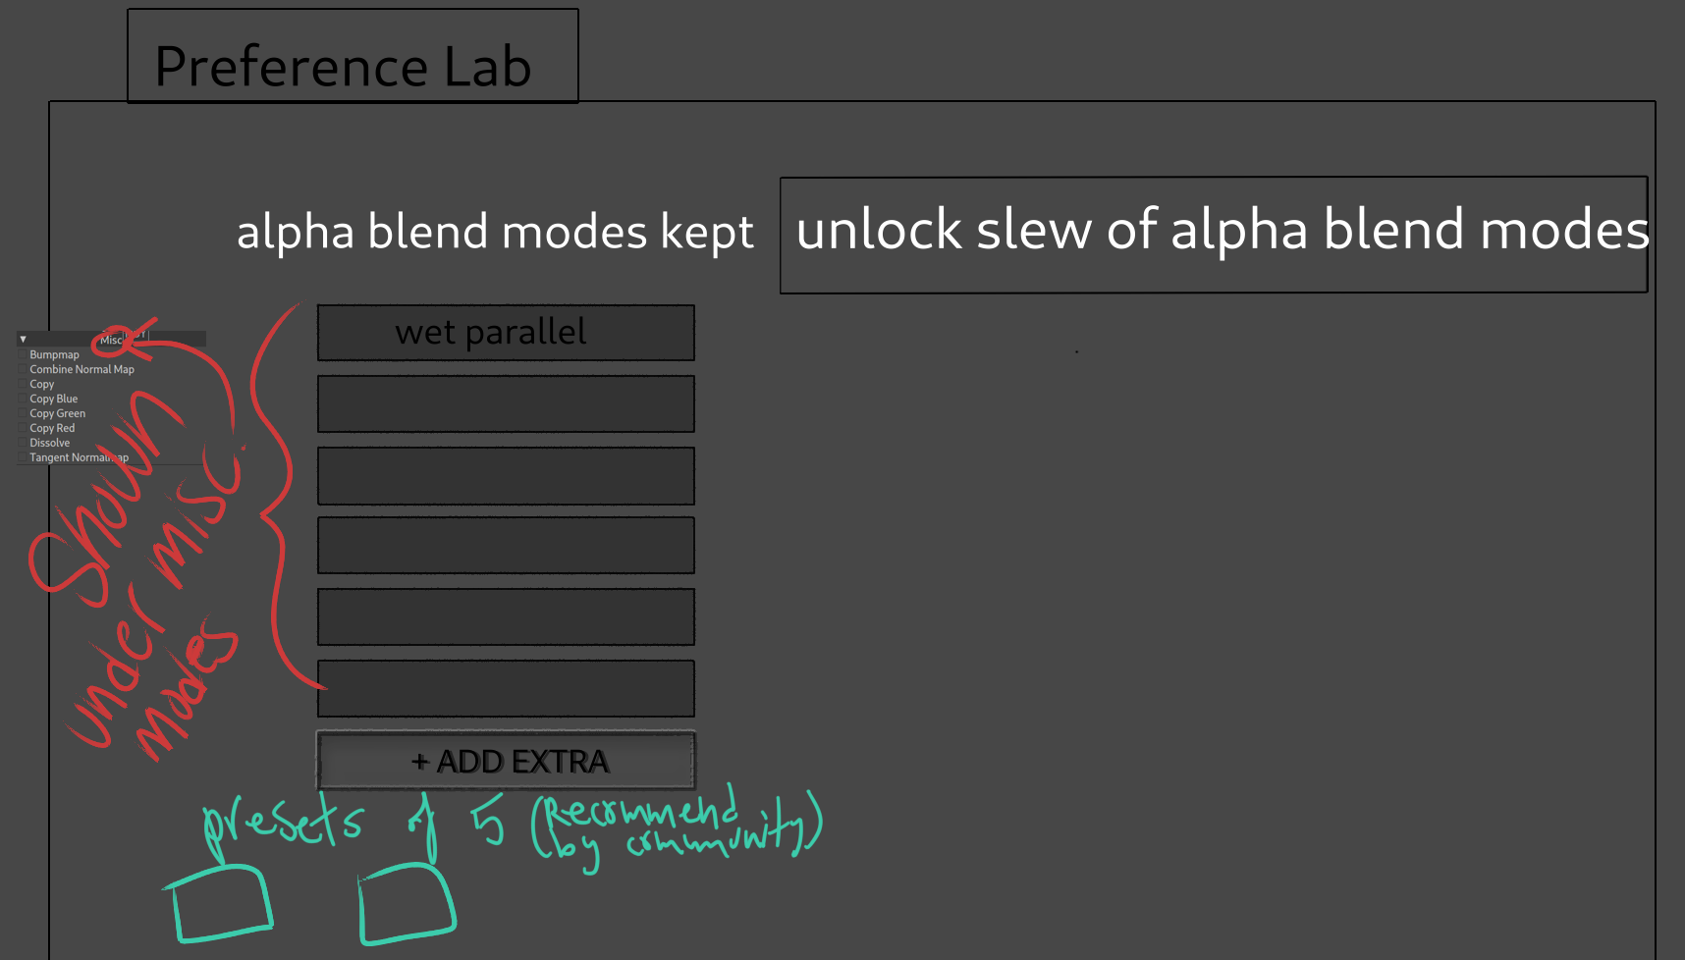Click the empty slot above ADD EXTRA
1685x960 pixels.
[506, 688]
